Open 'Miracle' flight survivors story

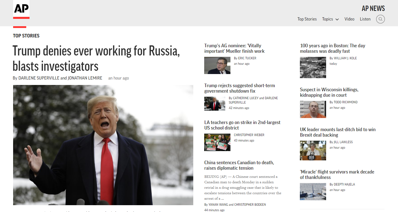[337, 175]
